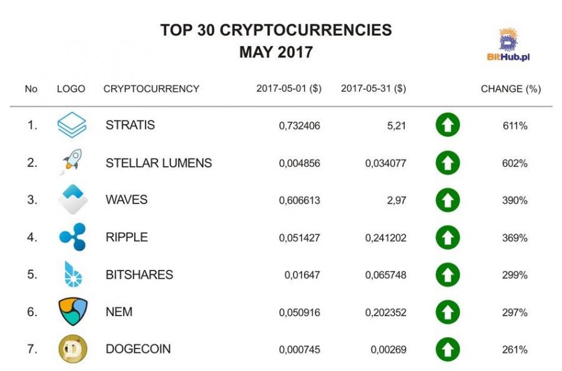Click the BitShares blue logo
Screen dimensions: 562x371
click(73, 274)
